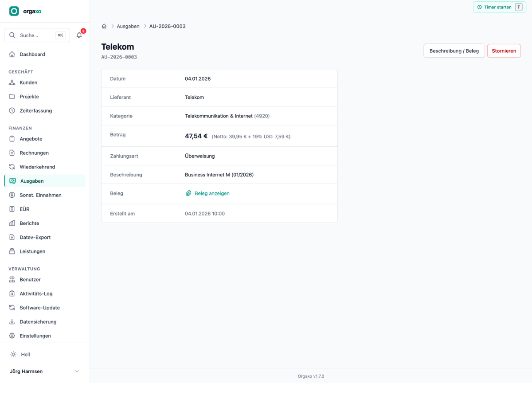Expand the Jörg Harmsen user menu
Screen dimensions: 532x399
click(x=45, y=372)
